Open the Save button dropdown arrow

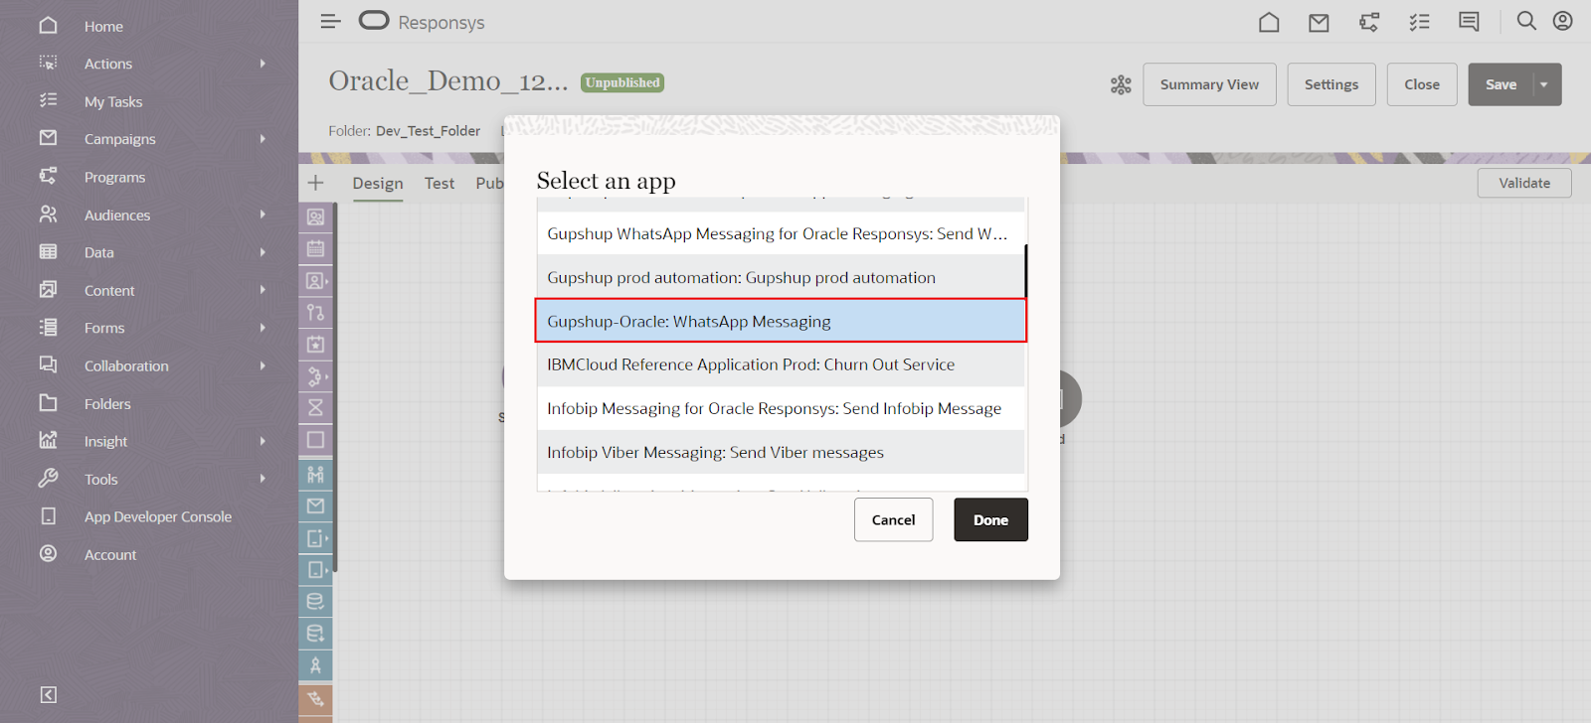tap(1544, 84)
